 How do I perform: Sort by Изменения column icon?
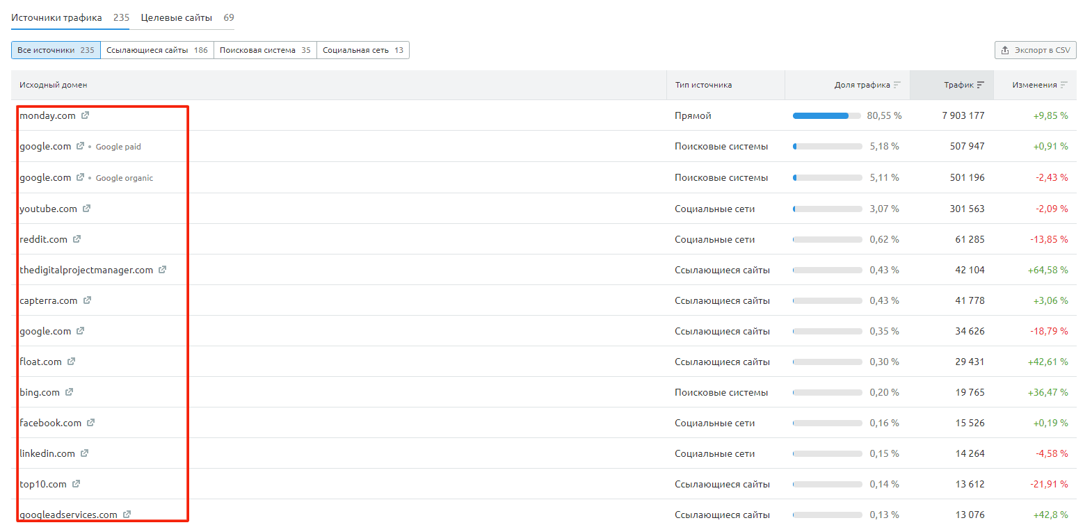[x=1064, y=85]
